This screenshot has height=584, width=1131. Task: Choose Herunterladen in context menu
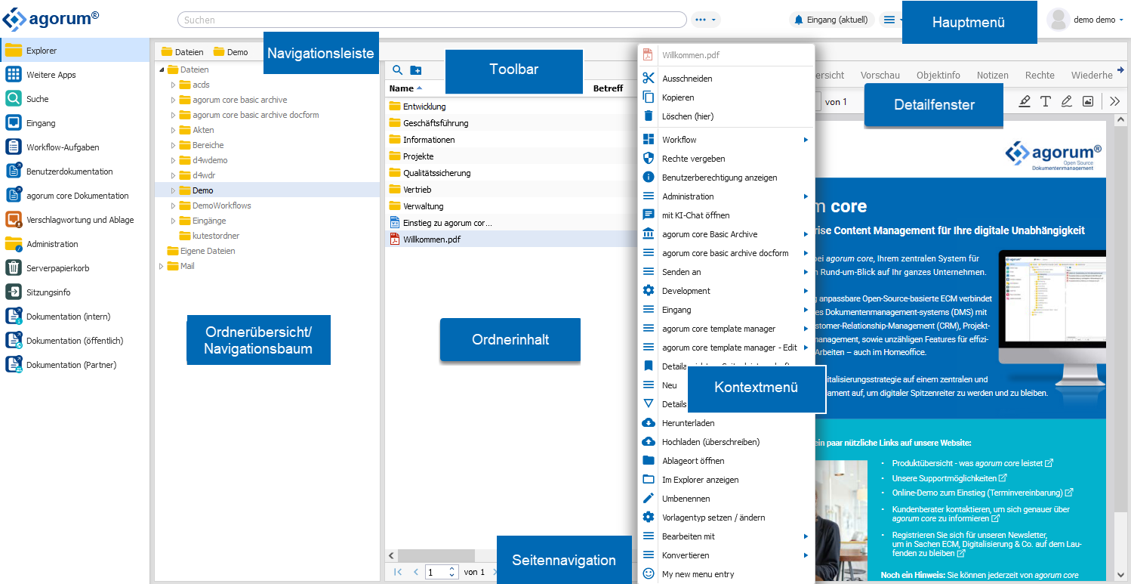coord(726,423)
